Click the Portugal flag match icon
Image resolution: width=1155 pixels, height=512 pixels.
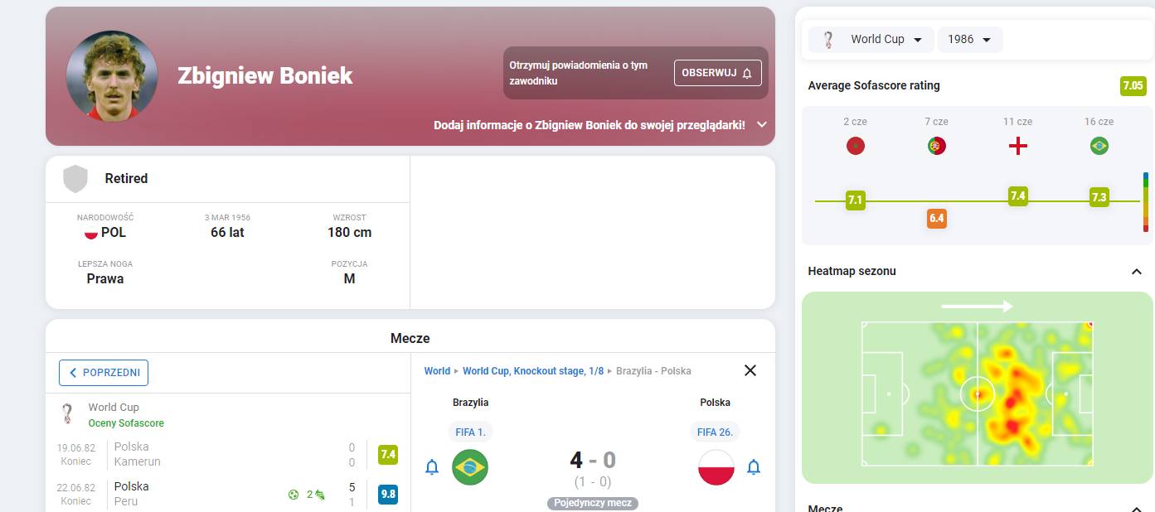point(936,147)
